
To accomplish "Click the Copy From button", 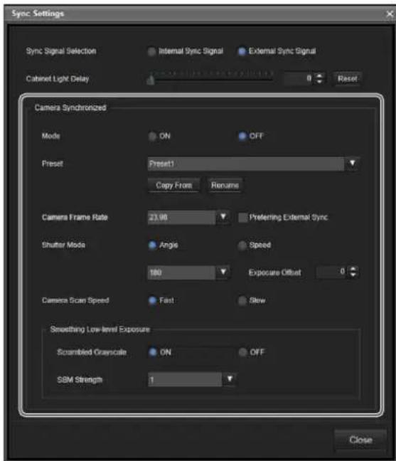I will 173,185.
